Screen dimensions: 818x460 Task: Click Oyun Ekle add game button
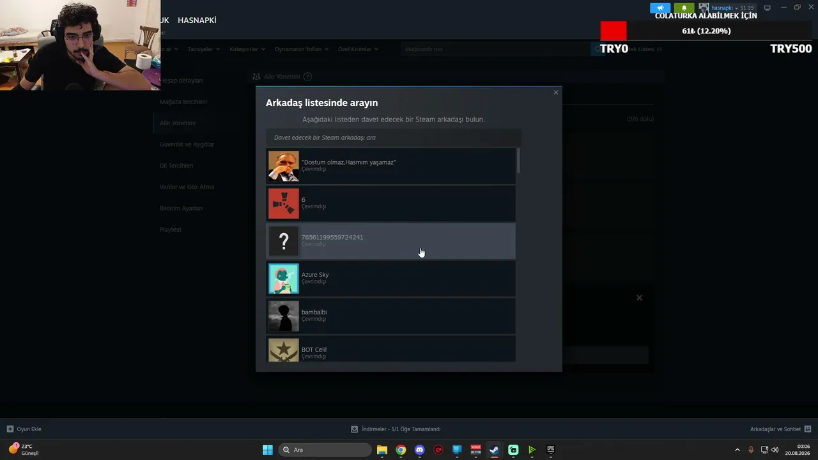(24, 429)
